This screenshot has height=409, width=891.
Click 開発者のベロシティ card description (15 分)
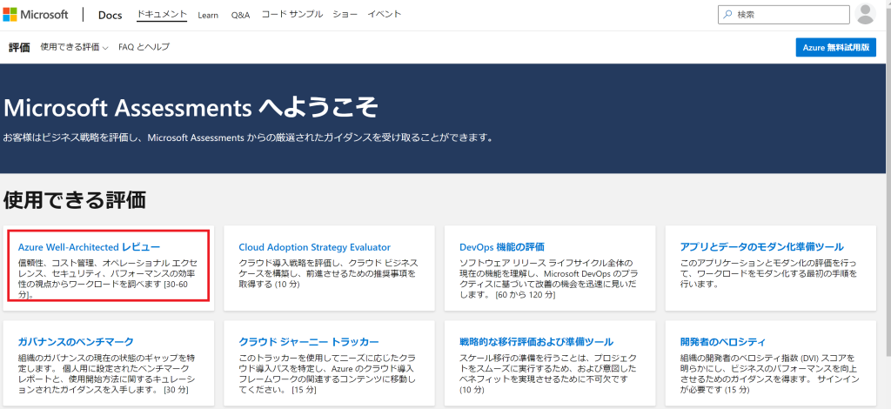tap(769, 374)
